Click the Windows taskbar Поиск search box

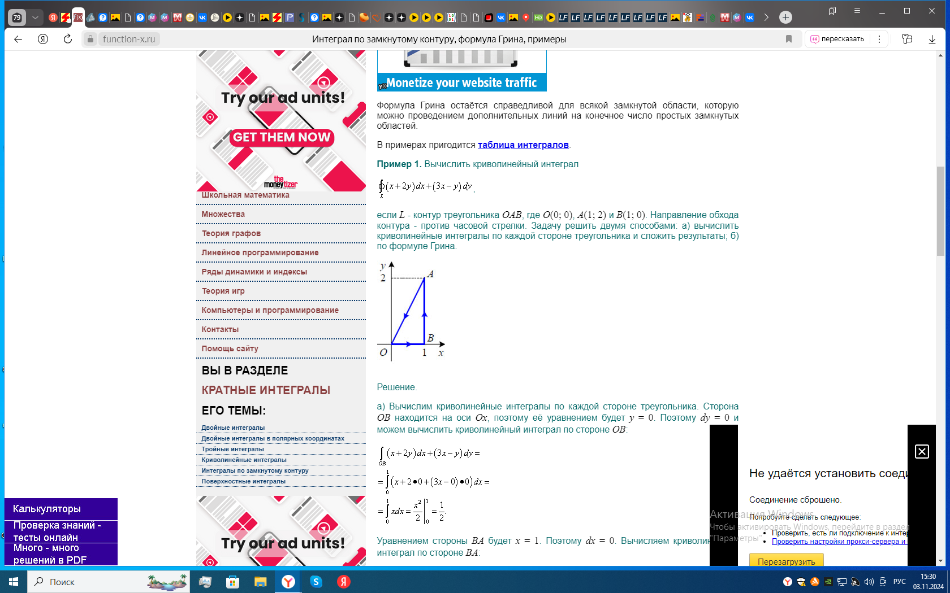109,582
